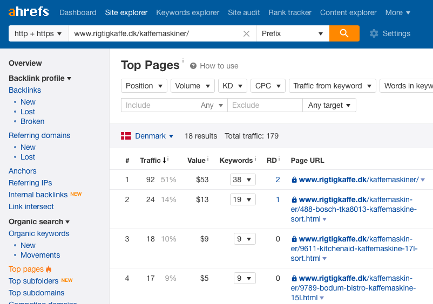The width and height of the screenshot is (433, 304).
Task: Open Top subdomains link
Action: pyautogui.click(x=37, y=293)
